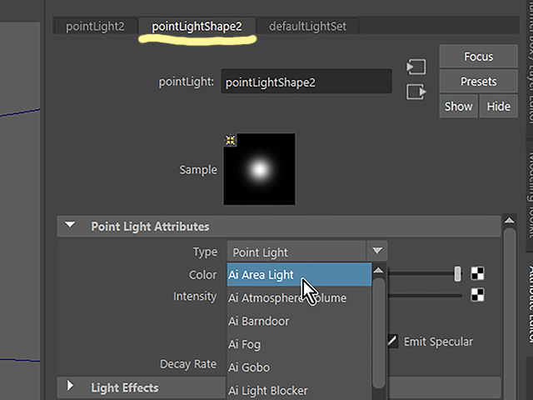Screen dimensions: 533x400
Task: Choose Ai Barndoor from the list
Action: [299, 321]
